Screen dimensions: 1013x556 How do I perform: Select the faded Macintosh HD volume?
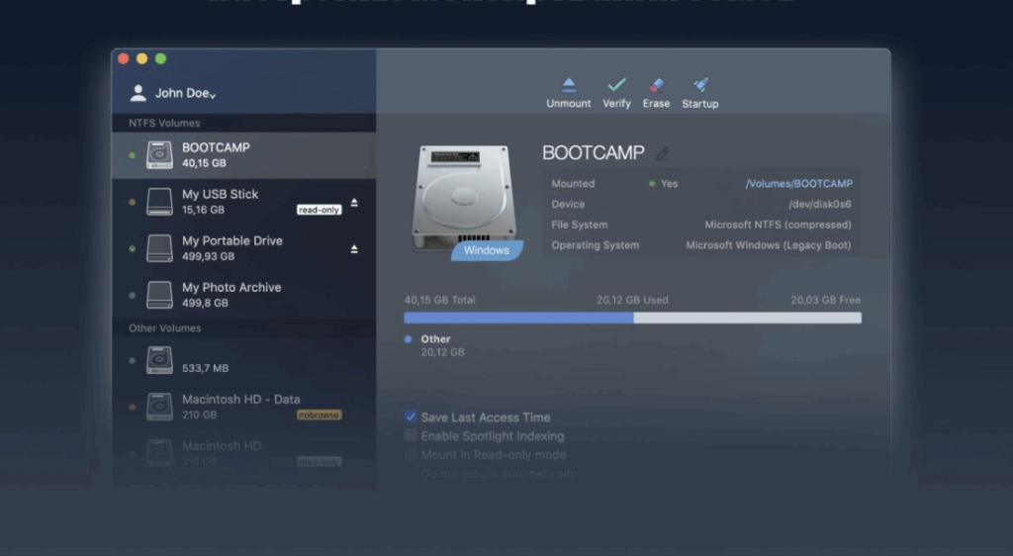click(x=243, y=453)
